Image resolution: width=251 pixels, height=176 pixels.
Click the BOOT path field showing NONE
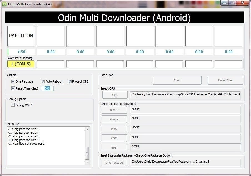pos(185,110)
